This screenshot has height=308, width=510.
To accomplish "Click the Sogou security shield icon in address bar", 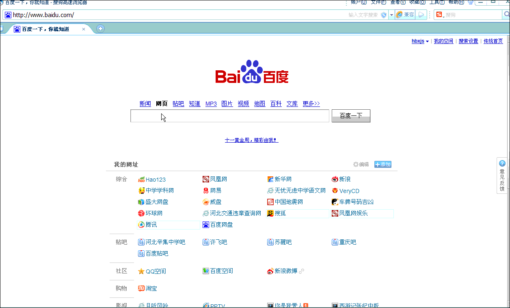I will pyautogui.click(x=383, y=15).
